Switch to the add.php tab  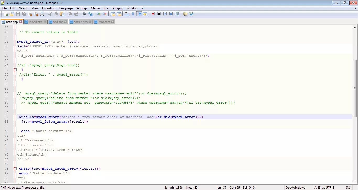[x=58, y=22]
